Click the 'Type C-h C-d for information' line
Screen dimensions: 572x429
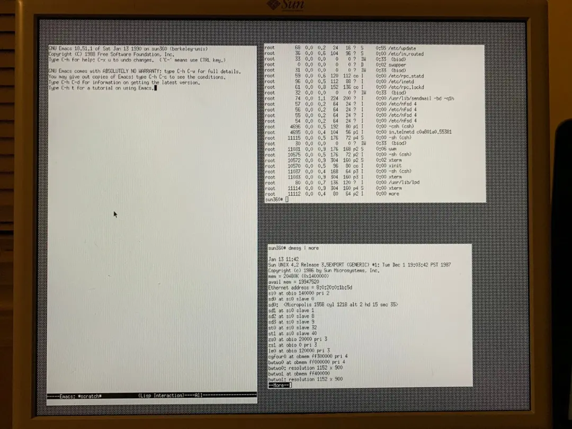pyautogui.click(x=124, y=83)
